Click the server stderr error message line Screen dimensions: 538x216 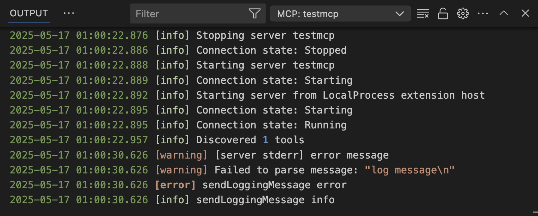(x=199, y=155)
